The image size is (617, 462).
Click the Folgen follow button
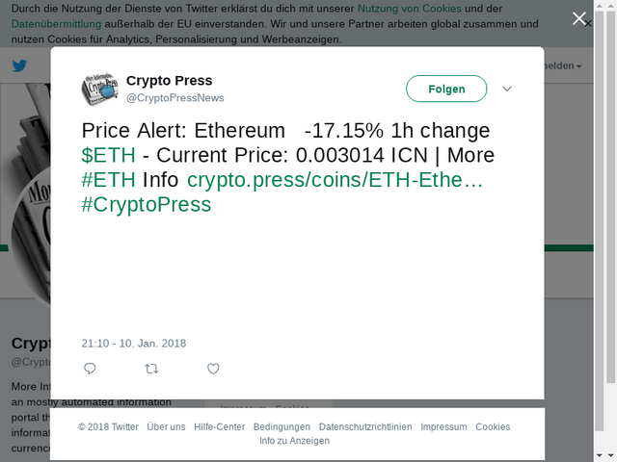pos(446,89)
